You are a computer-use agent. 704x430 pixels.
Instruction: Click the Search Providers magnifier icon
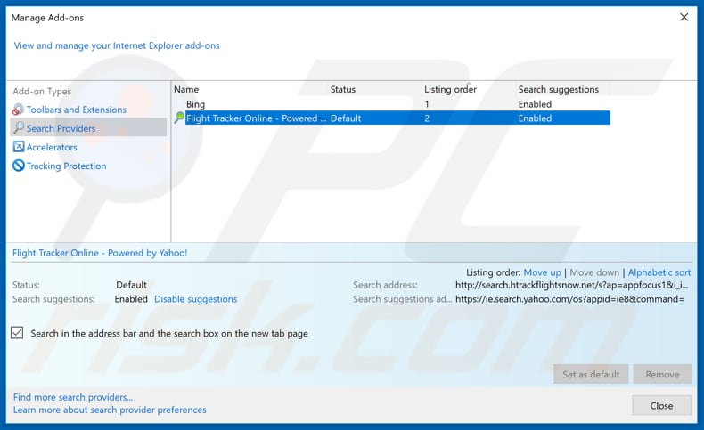pyautogui.click(x=19, y=128)
